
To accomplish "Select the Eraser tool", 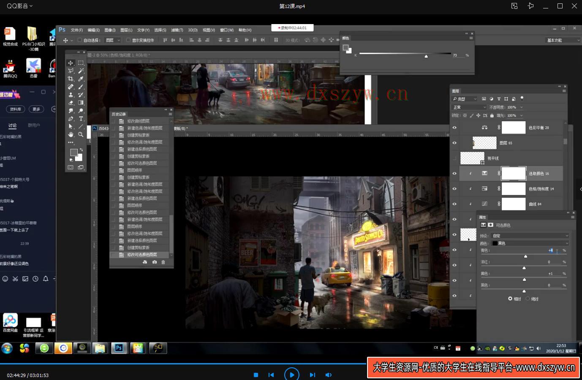I will click(x=71, y=103).
